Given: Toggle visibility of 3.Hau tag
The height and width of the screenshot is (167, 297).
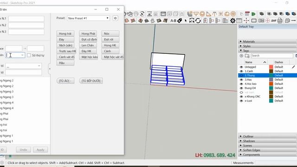Looking at the screenshot, I should coord(241,80).
